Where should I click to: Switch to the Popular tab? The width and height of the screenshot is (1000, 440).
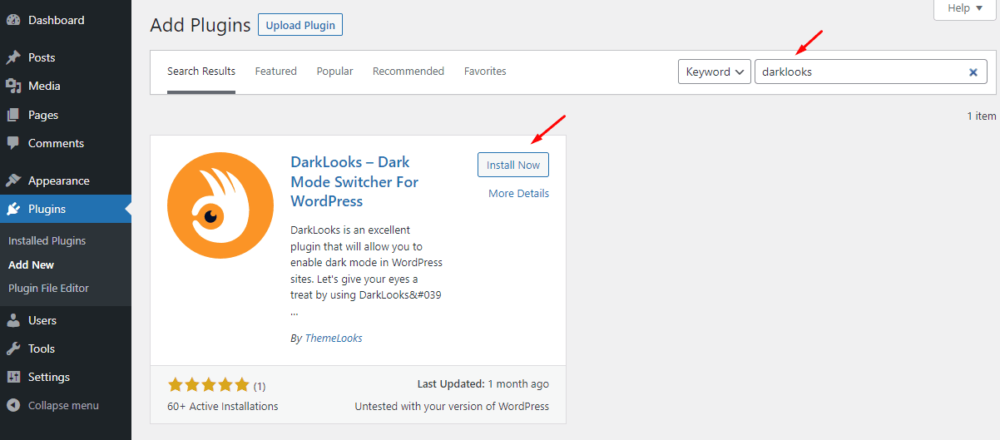click(334, 72)
